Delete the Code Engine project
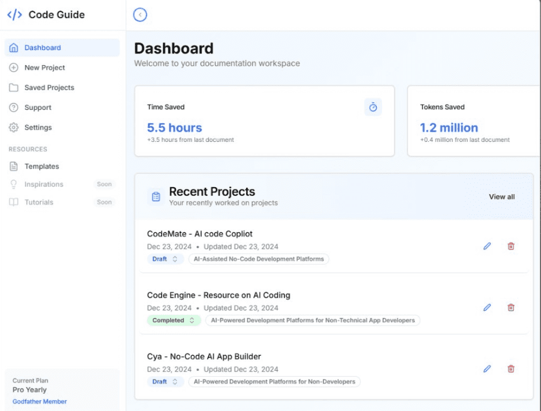 (511, 308)
